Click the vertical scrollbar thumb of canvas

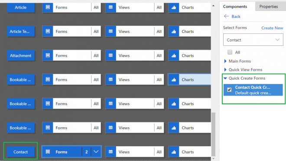tap(213, 134)
